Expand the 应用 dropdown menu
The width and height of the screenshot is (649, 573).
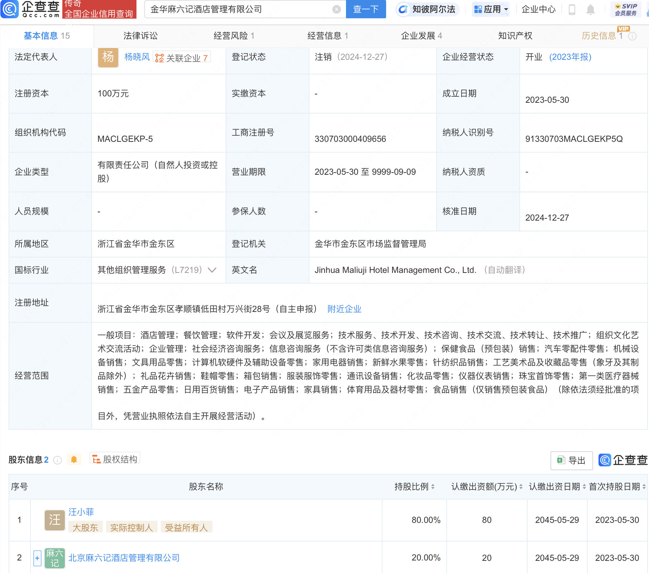click(x=491, y=9)
